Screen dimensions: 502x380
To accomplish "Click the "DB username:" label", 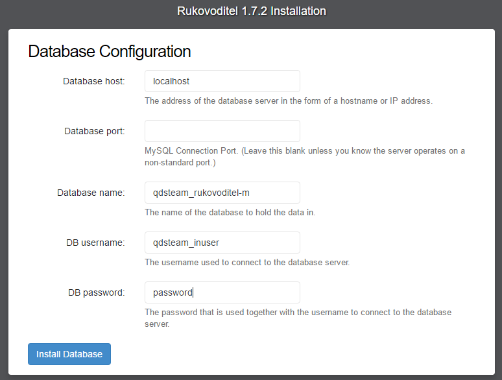I will (x=95, y=243).
